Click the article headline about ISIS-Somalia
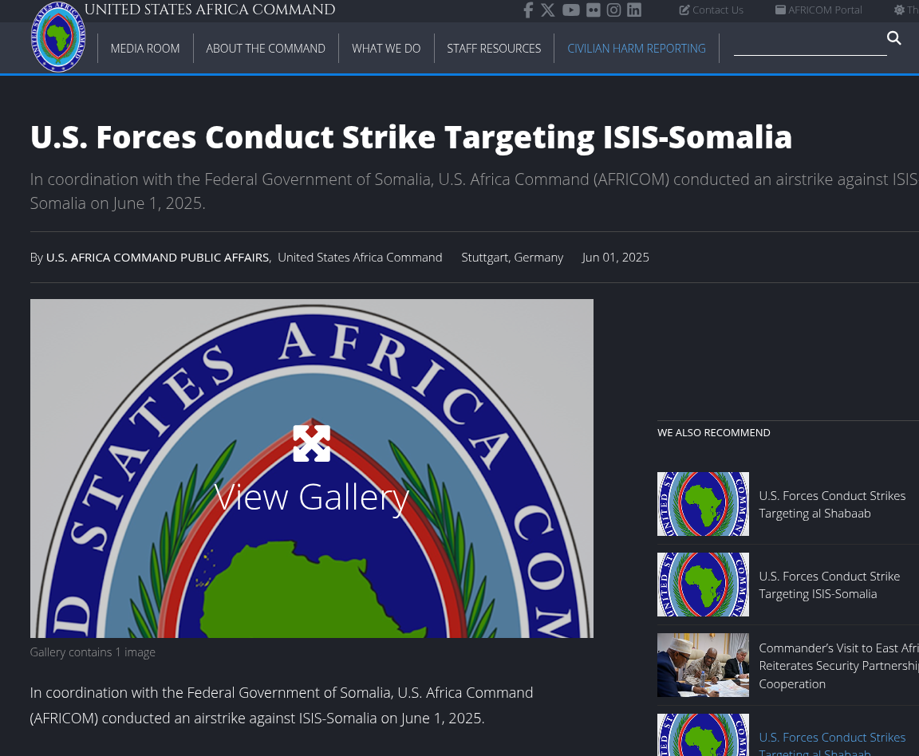Viewport: 919px width, 756px height. tap(411, 137)
